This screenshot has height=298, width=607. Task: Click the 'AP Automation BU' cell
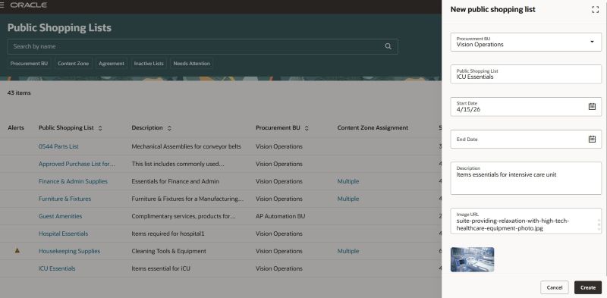click(x=280, y=216)
